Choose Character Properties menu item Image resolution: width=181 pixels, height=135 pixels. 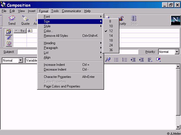[x=70, y=77]
